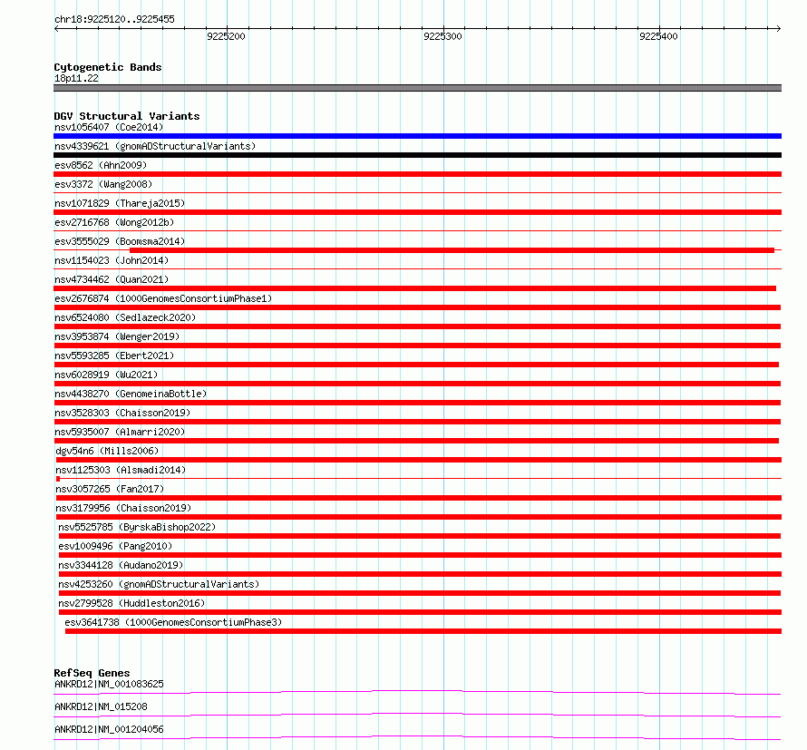Click the chr18:9225120..9225455 coordinate label
The height and width of the screenshot is (750, 807).
tap(114, 19)
